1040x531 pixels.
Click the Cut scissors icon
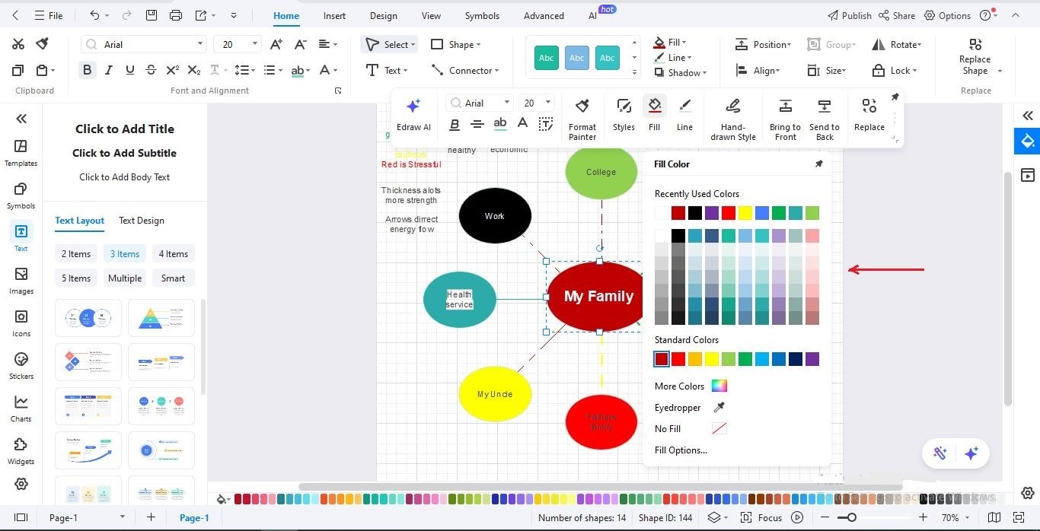click(18, 44)
